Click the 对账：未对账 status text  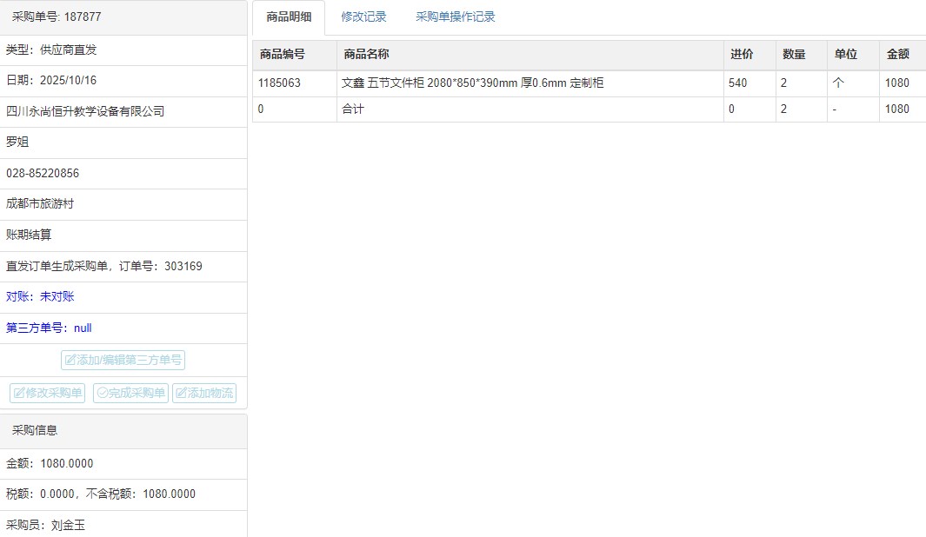click(x=40, y=296)
